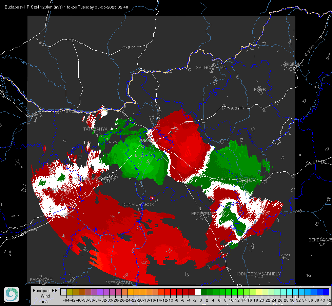Image resolution: width=332 pixels, height=306 pixels.
Task: Pick the dark green swatch between 0 and 2
Action: (x=204, y=292)
